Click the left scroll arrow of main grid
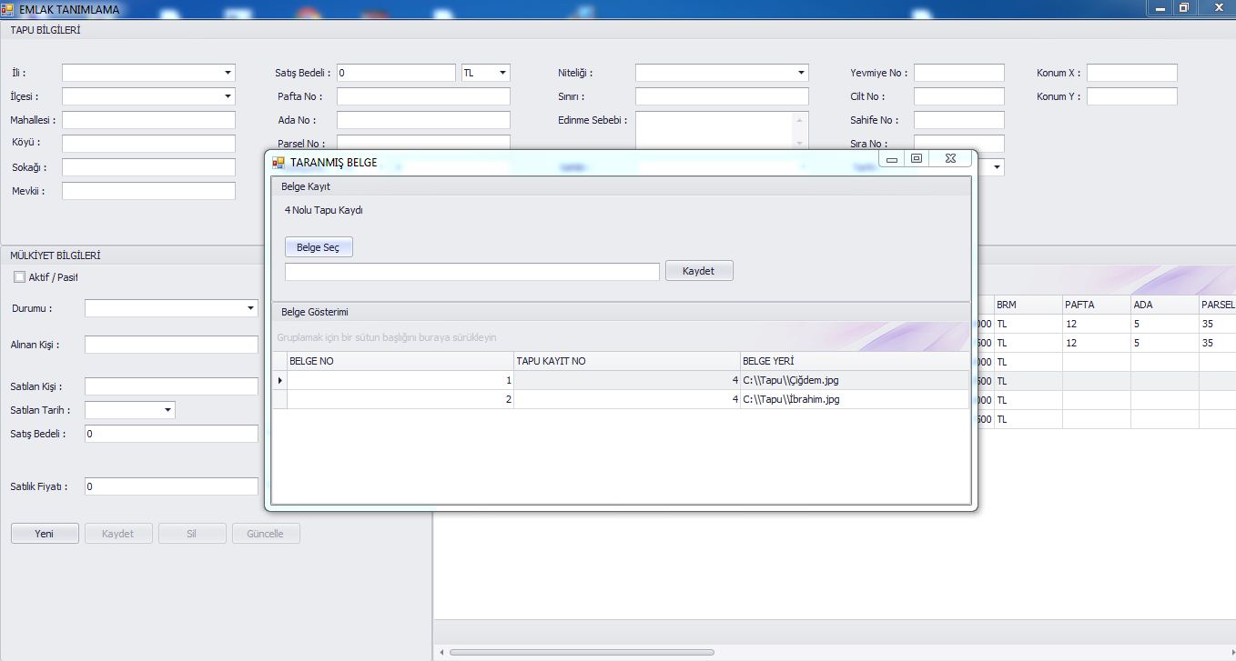 tap(441, 652)
